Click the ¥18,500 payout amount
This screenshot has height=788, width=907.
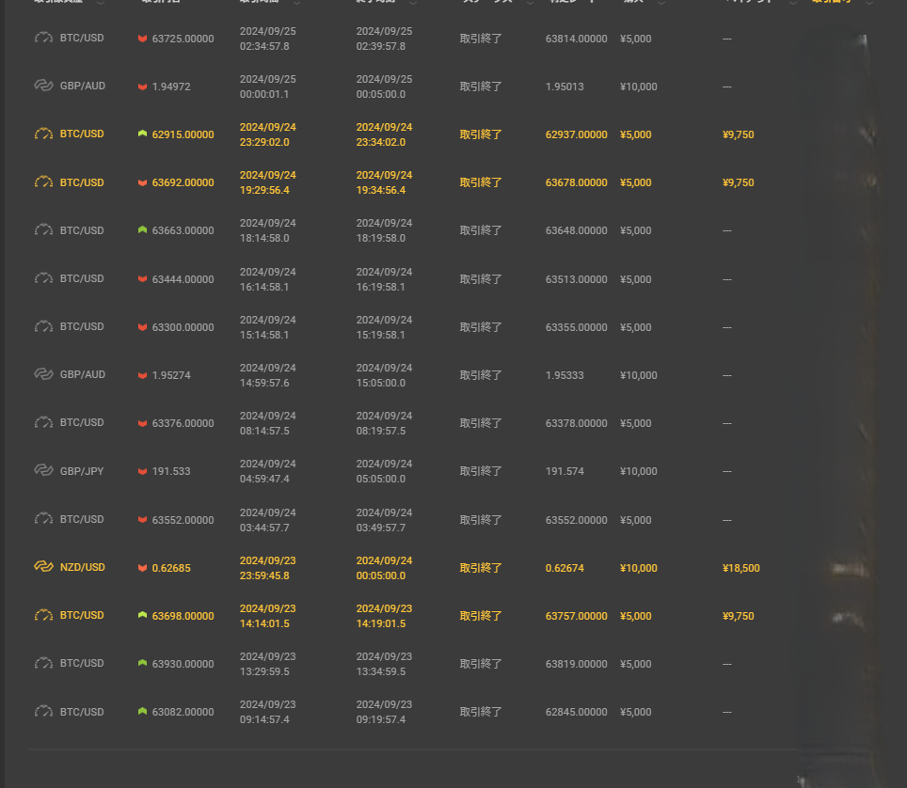point(741,568)
